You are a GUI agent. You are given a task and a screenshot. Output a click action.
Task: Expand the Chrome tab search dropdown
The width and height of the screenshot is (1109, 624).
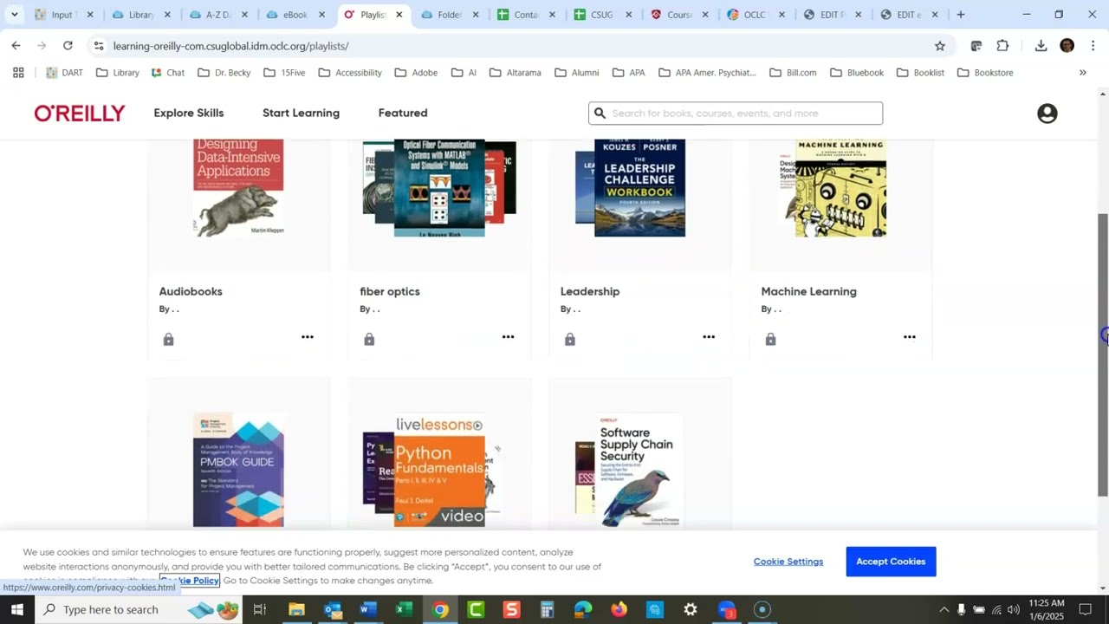click(14, 15)
